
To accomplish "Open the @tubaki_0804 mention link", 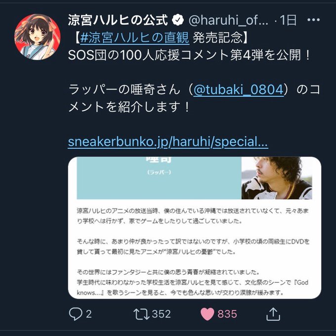I will 239,89.
